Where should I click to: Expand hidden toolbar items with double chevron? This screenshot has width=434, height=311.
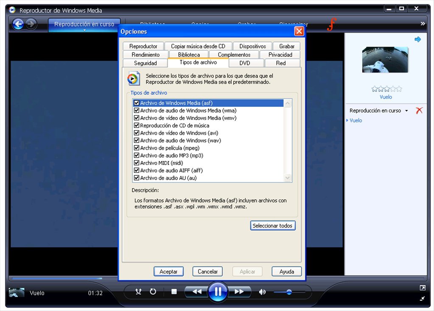pyautogui.click(x=423, y=24)
